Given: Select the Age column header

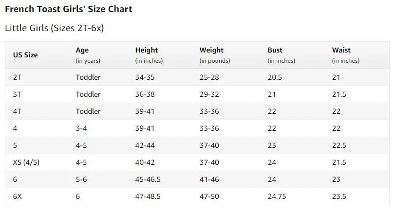Looking at the screenshot, I should coord(82,50).
